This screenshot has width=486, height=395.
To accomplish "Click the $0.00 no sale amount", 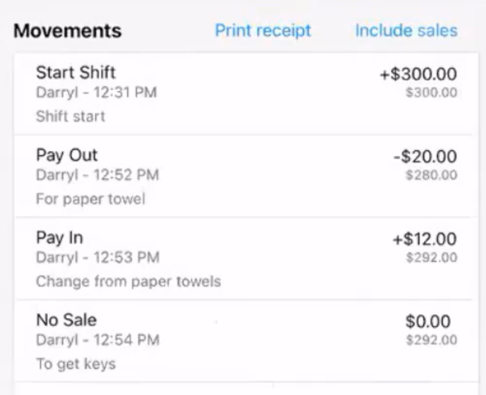I will click(428, 321).
